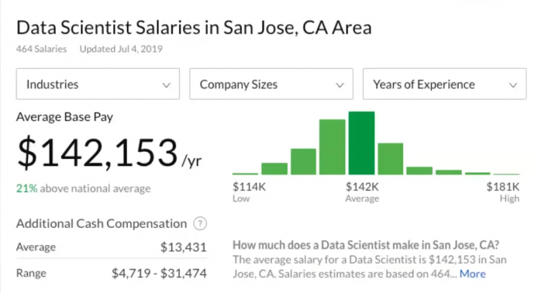The height and width of the screenshot is (293, 538).
Task: Click the Updated Jul 4, 2019 text
Action: point(121,49)
